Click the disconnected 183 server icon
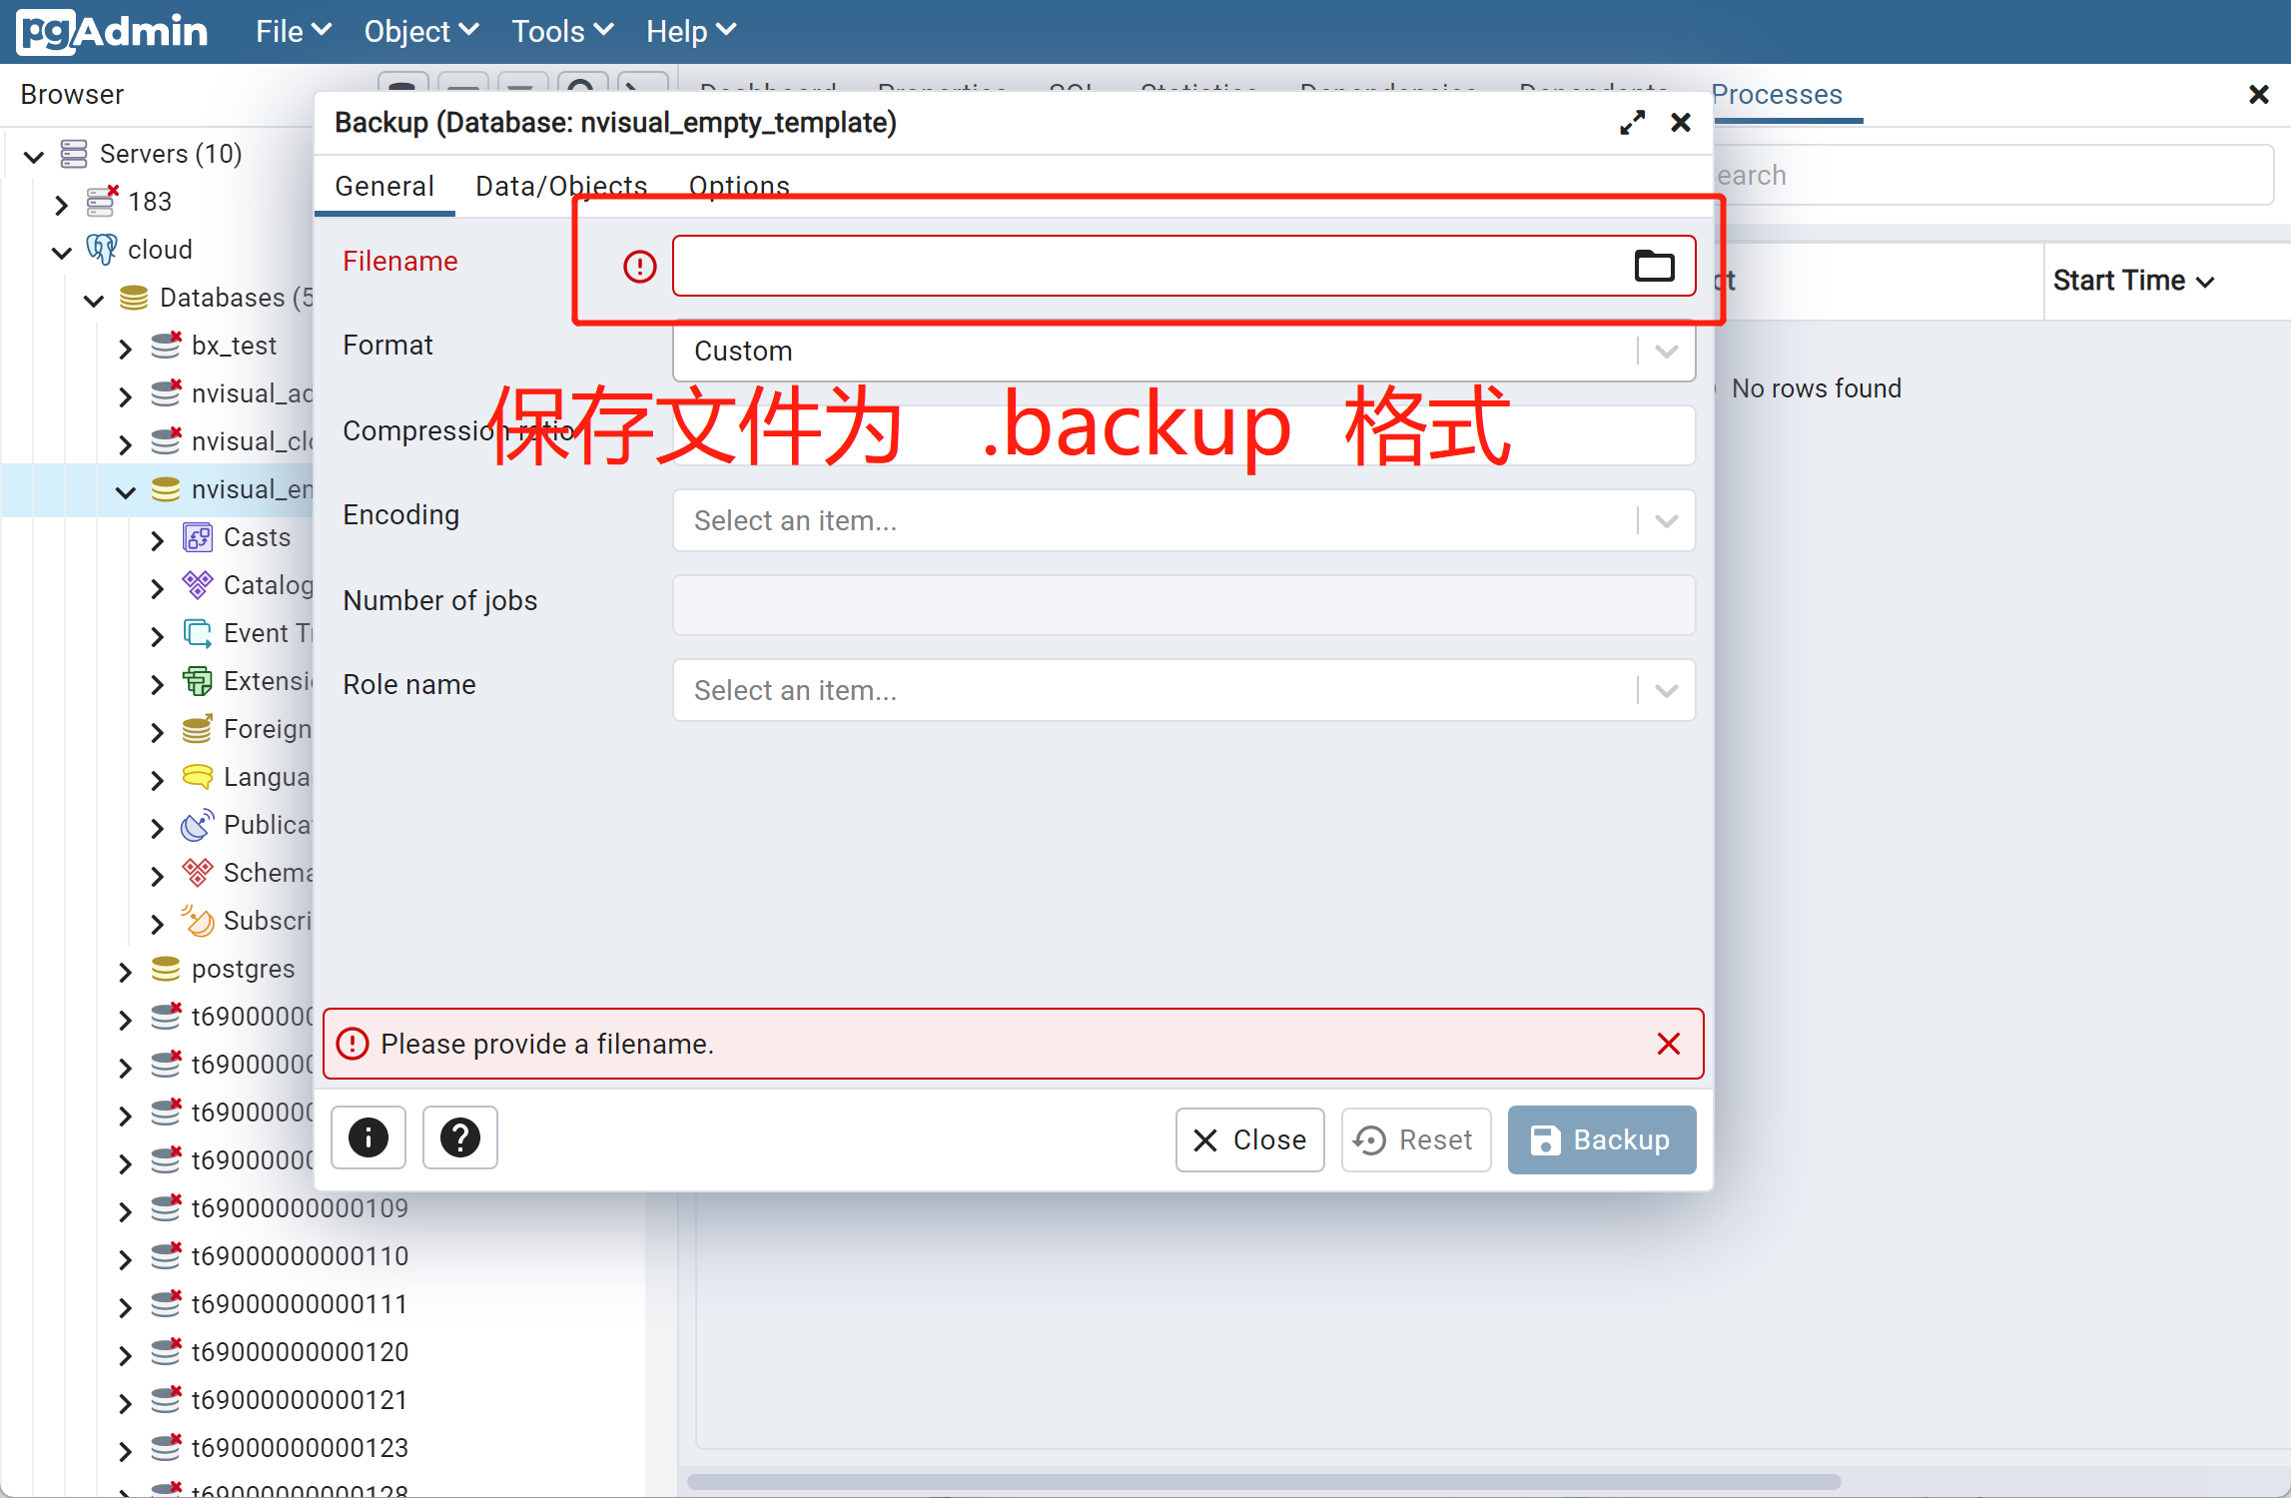 coord(102,201)
